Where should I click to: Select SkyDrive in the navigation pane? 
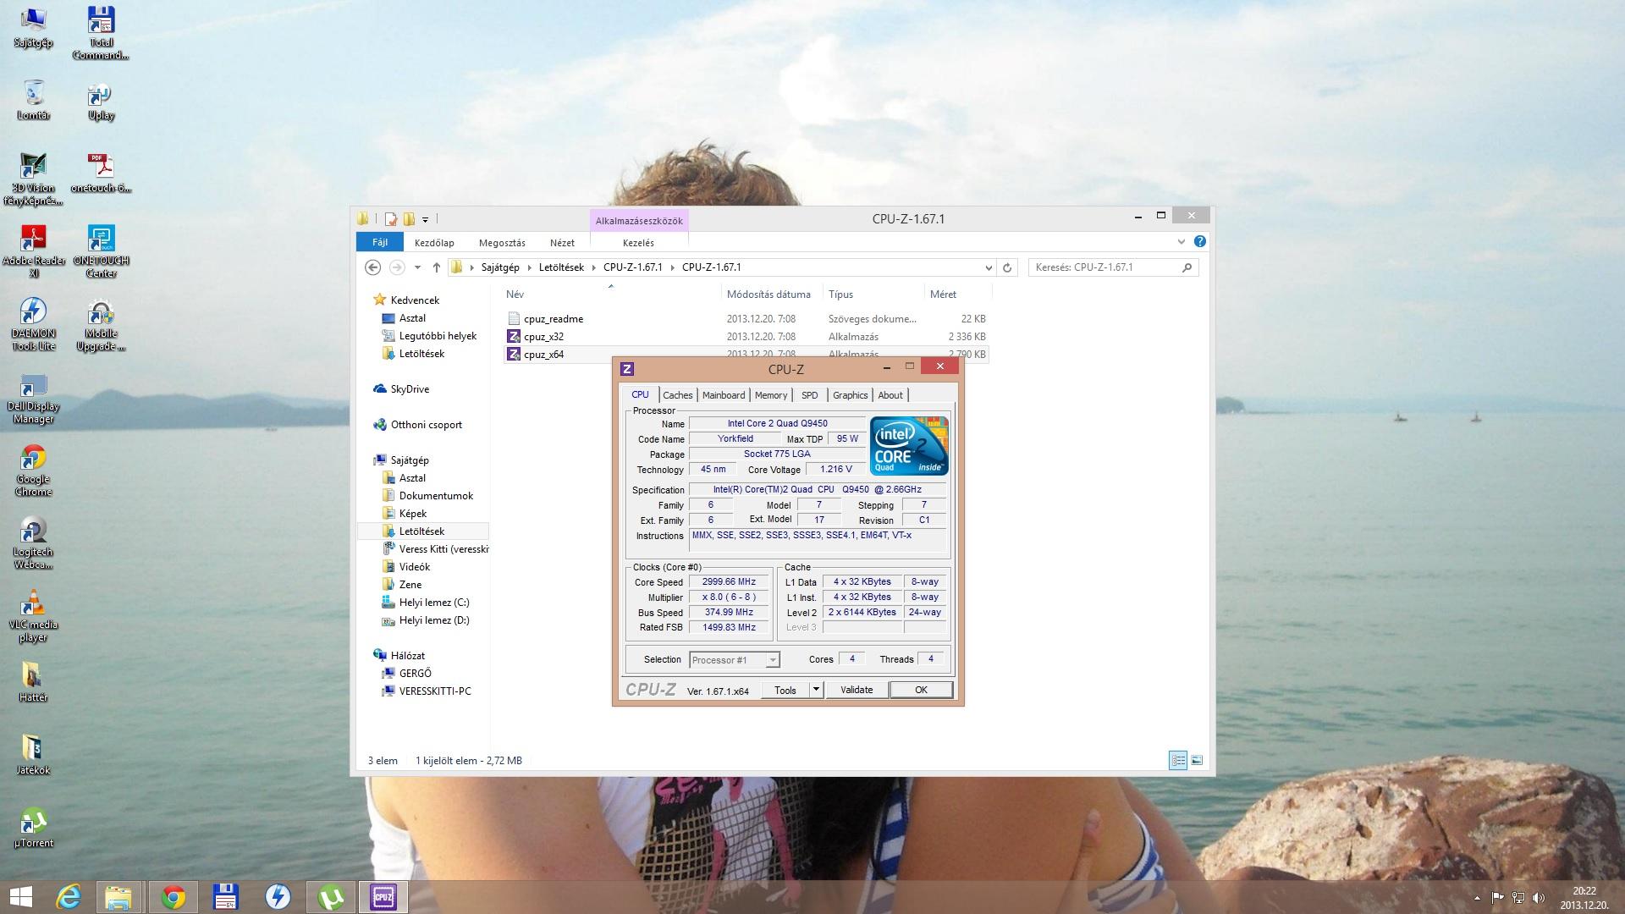coord(410,389)
